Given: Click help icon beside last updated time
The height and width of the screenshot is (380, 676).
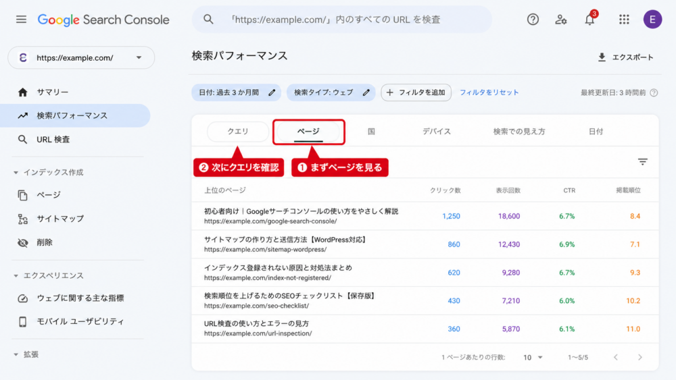Looking at the screenshot, I should pyautogui.click(x=654, y=92).
